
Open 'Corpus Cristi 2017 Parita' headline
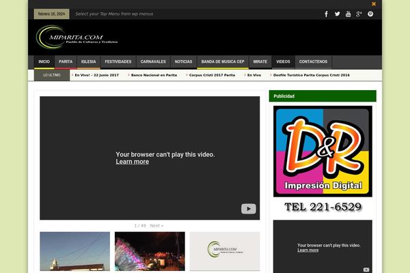pyautogui.click(x=212, y=75)
